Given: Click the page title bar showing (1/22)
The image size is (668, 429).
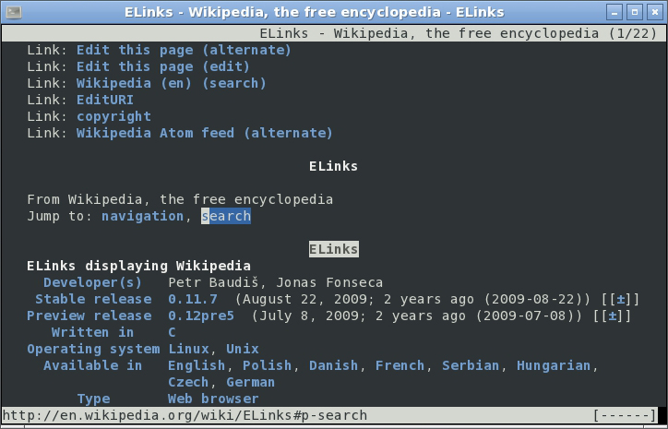Looking at the screenshot, I should [334, 33].
